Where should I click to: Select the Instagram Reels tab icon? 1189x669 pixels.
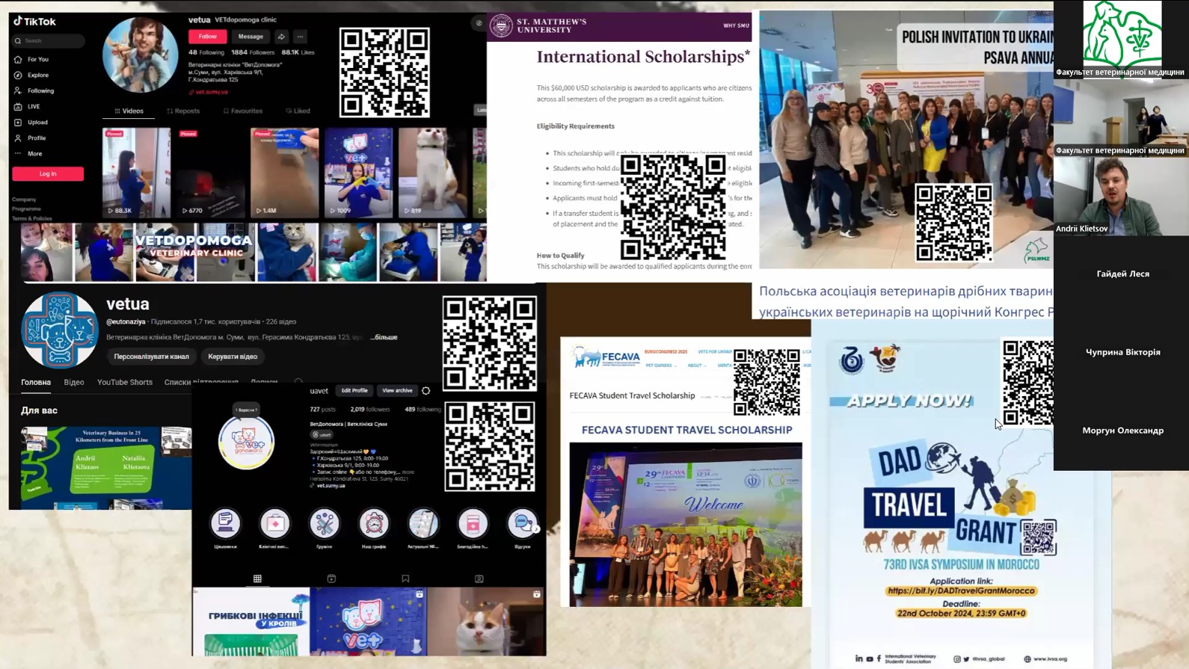[331, 579]
